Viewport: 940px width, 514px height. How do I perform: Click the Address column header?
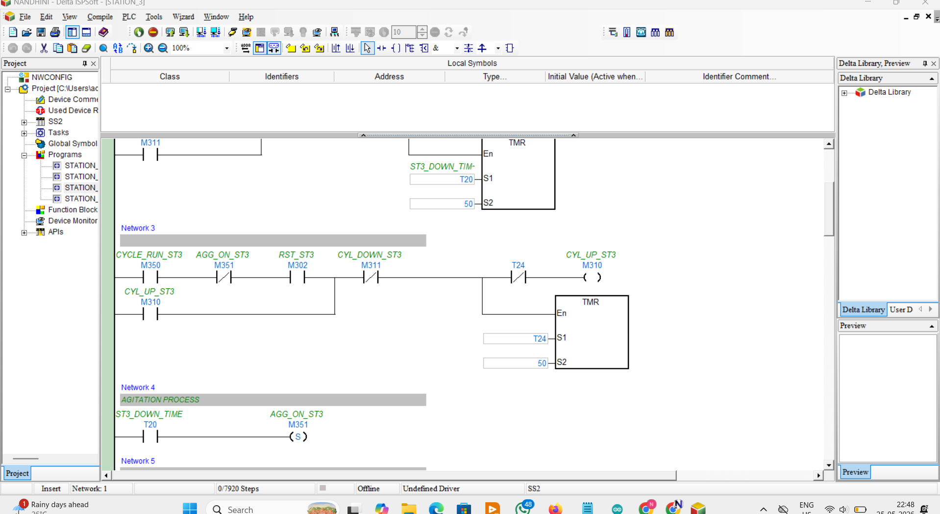click(x=389, y=77)
